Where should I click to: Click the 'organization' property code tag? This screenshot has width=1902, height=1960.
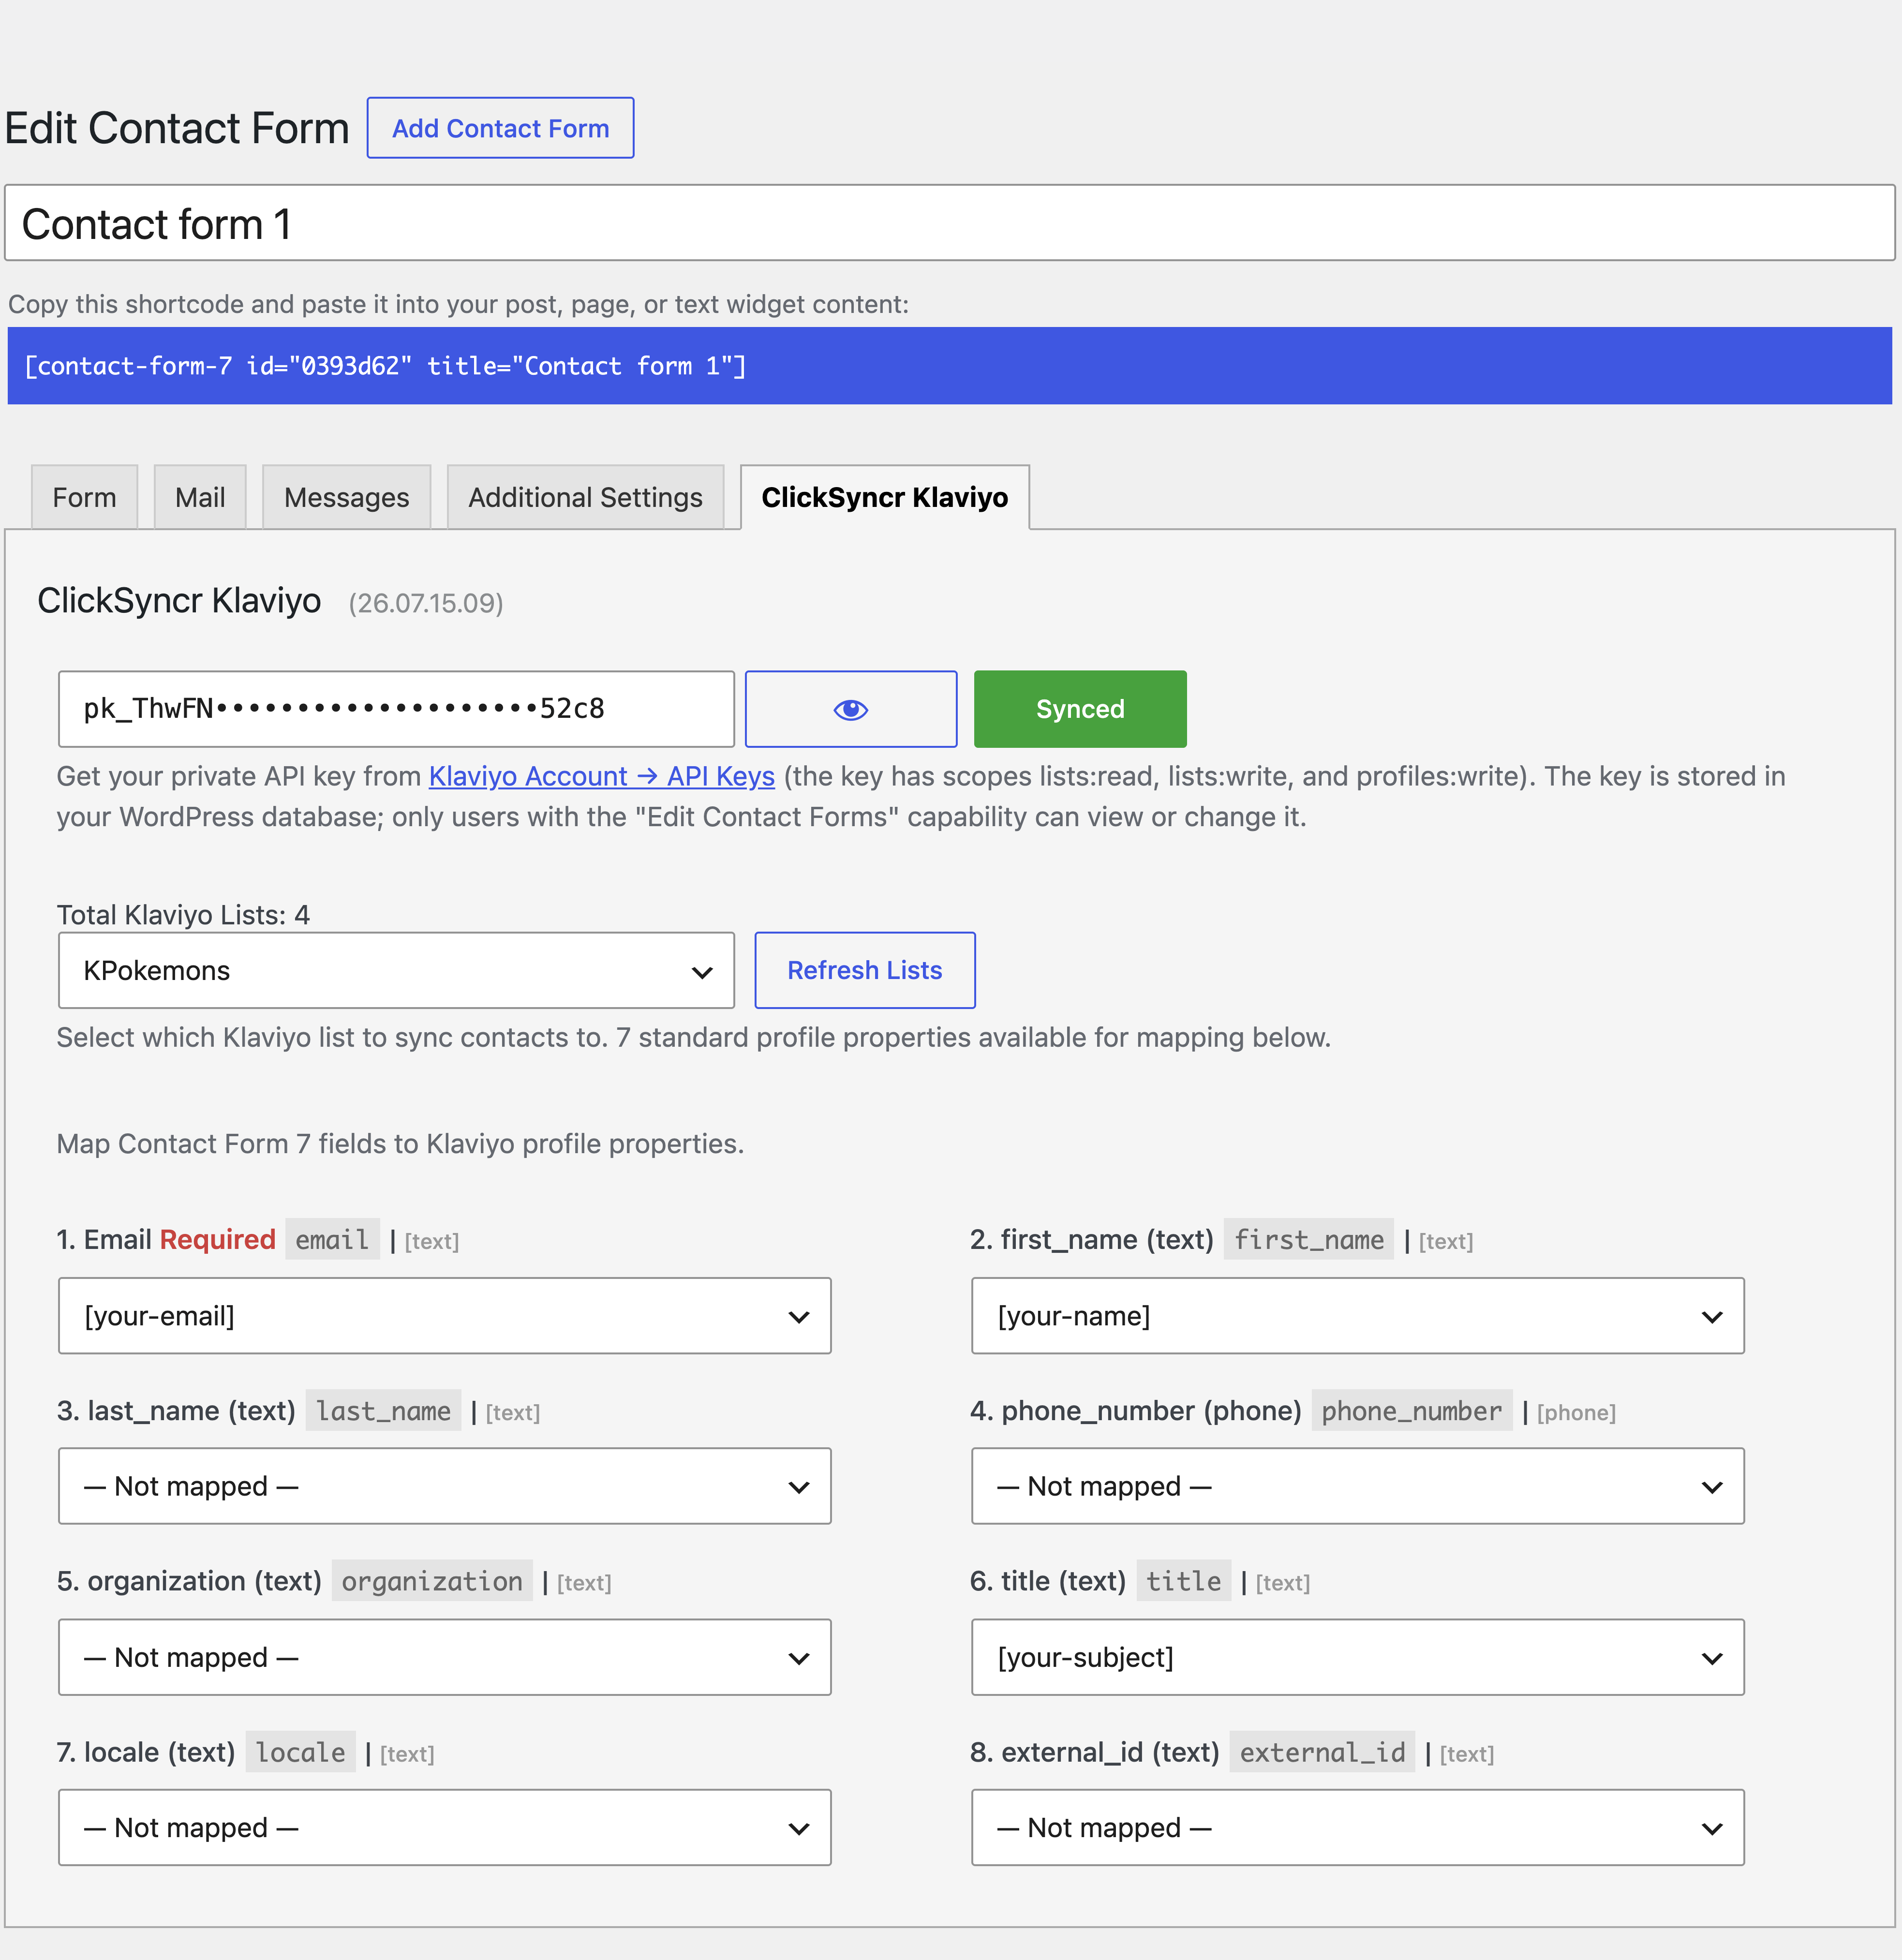pyautogui.click(x=432, y=1581)
